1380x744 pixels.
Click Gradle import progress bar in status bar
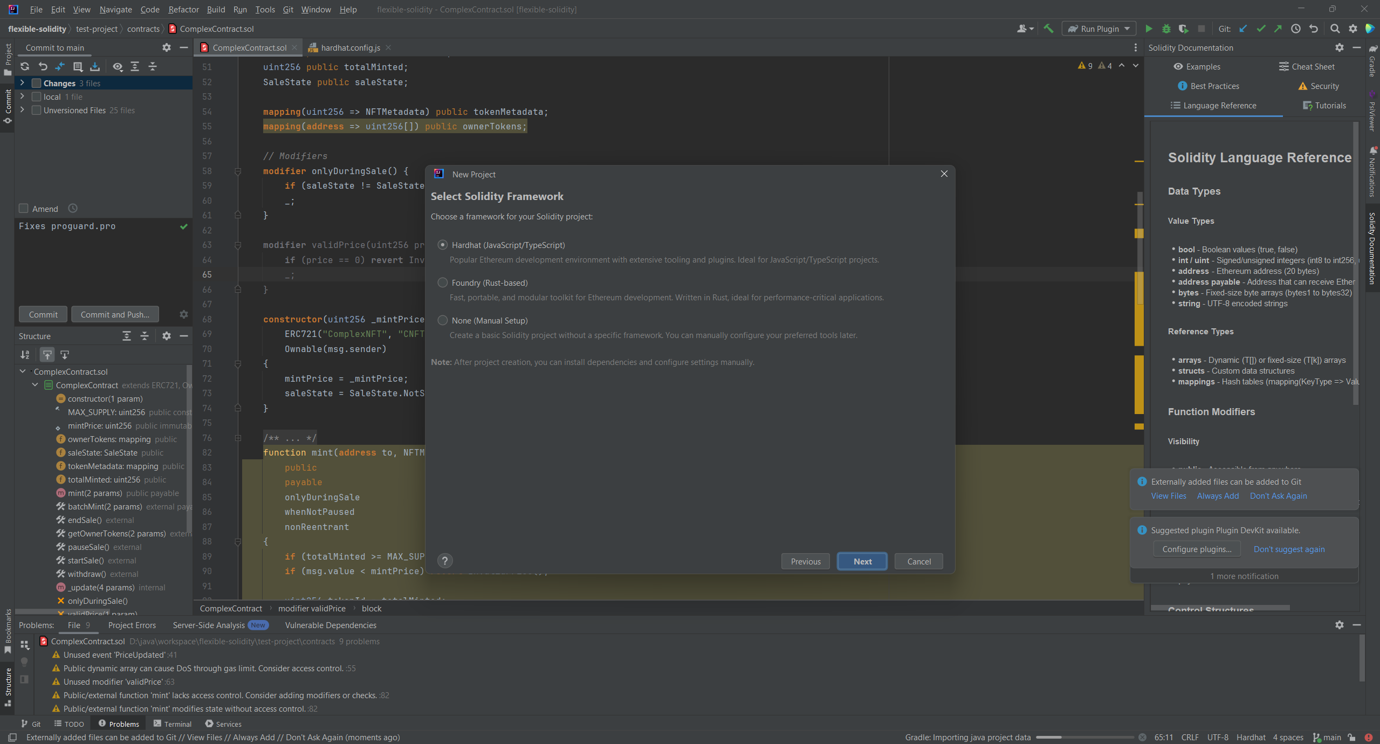click(1085, 737)
